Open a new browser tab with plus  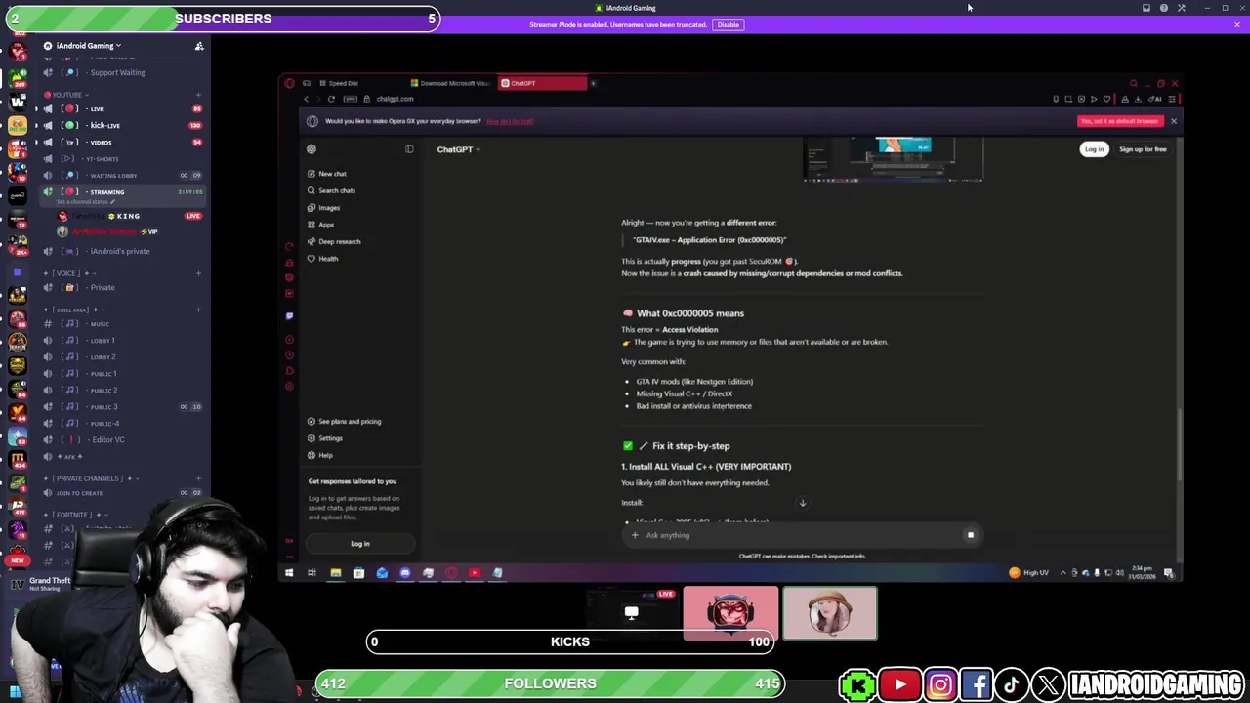593,83
